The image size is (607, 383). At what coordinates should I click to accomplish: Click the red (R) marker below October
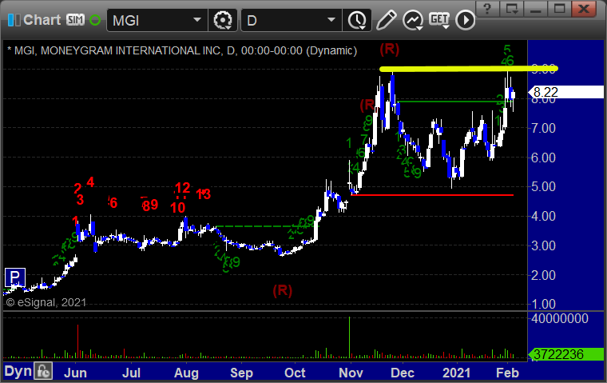point(282,290)
